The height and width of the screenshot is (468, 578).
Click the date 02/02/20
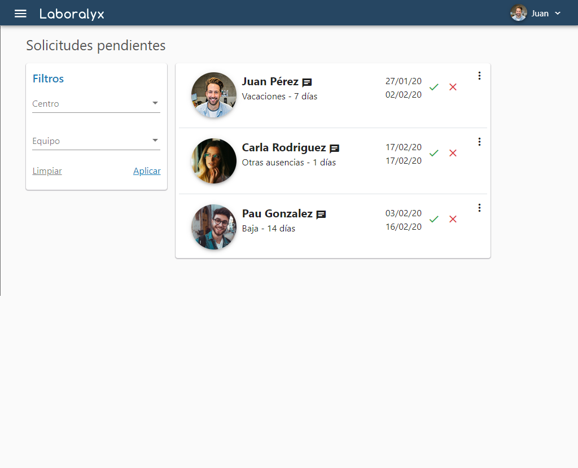pos(403,95)
